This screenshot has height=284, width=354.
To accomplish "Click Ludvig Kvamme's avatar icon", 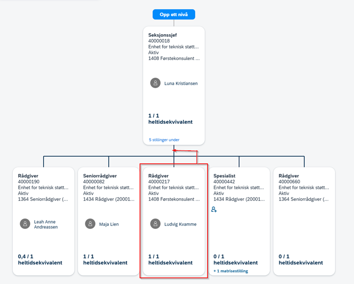I will (155, 224).
